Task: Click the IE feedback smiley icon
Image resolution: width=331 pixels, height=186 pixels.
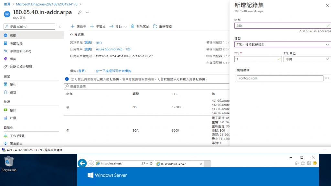Action: 315,163
